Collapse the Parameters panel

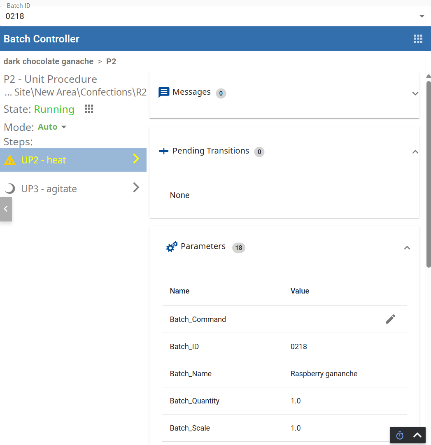point(407,248)
